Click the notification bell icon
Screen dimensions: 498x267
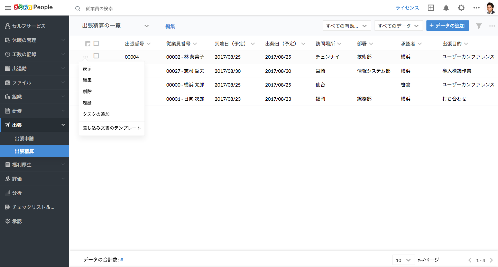[446, 8]
